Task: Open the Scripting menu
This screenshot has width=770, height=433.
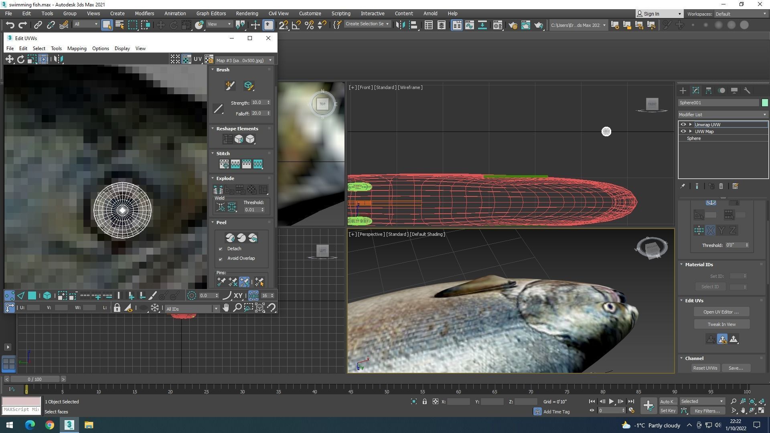Action: pos(340,13)
